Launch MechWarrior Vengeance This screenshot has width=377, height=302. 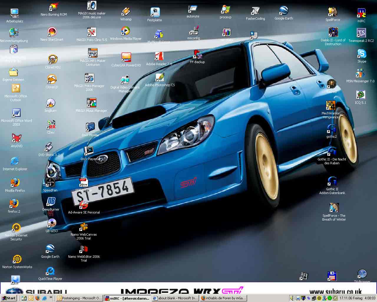pyautogui.click(x=330, y=106)
